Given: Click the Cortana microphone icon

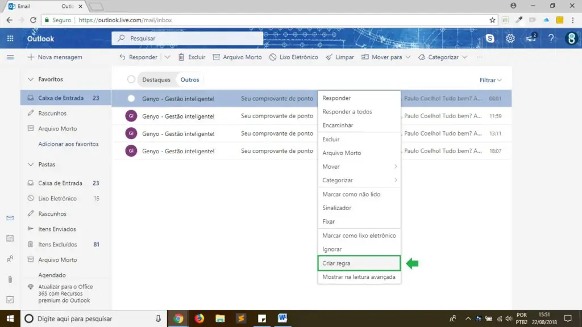Looking at the screenshot, I should [x=158, y=318].
